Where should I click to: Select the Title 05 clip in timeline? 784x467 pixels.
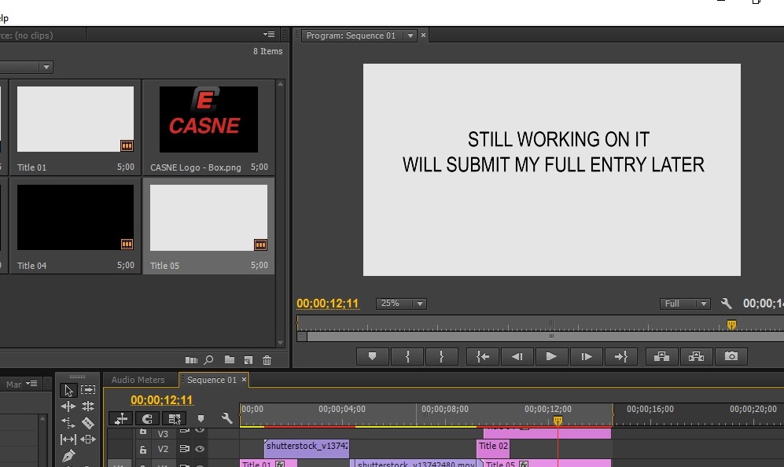(546, 463)
